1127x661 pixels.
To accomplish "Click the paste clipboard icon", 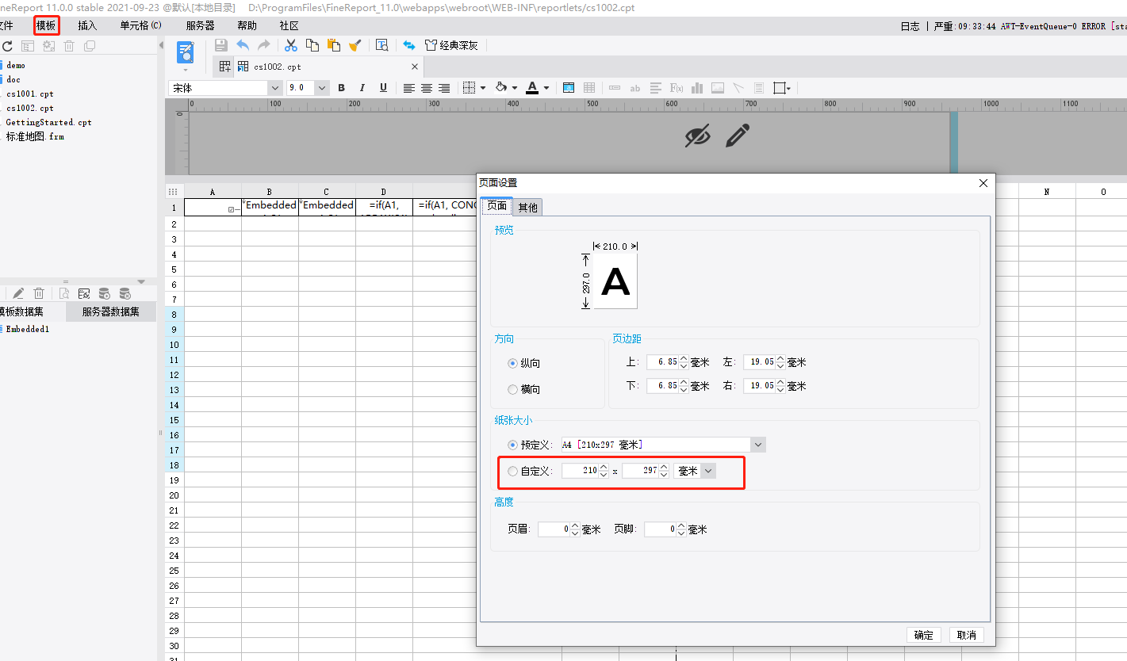I will [x=334, y=45].
